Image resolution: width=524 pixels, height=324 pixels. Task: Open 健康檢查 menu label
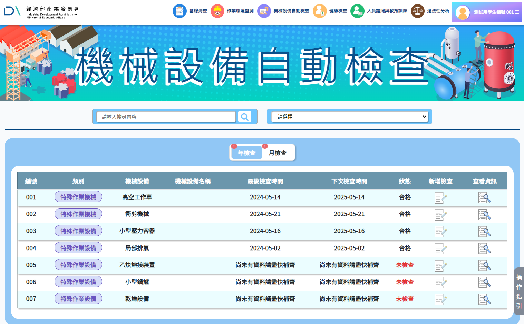[x=338, y=11]
